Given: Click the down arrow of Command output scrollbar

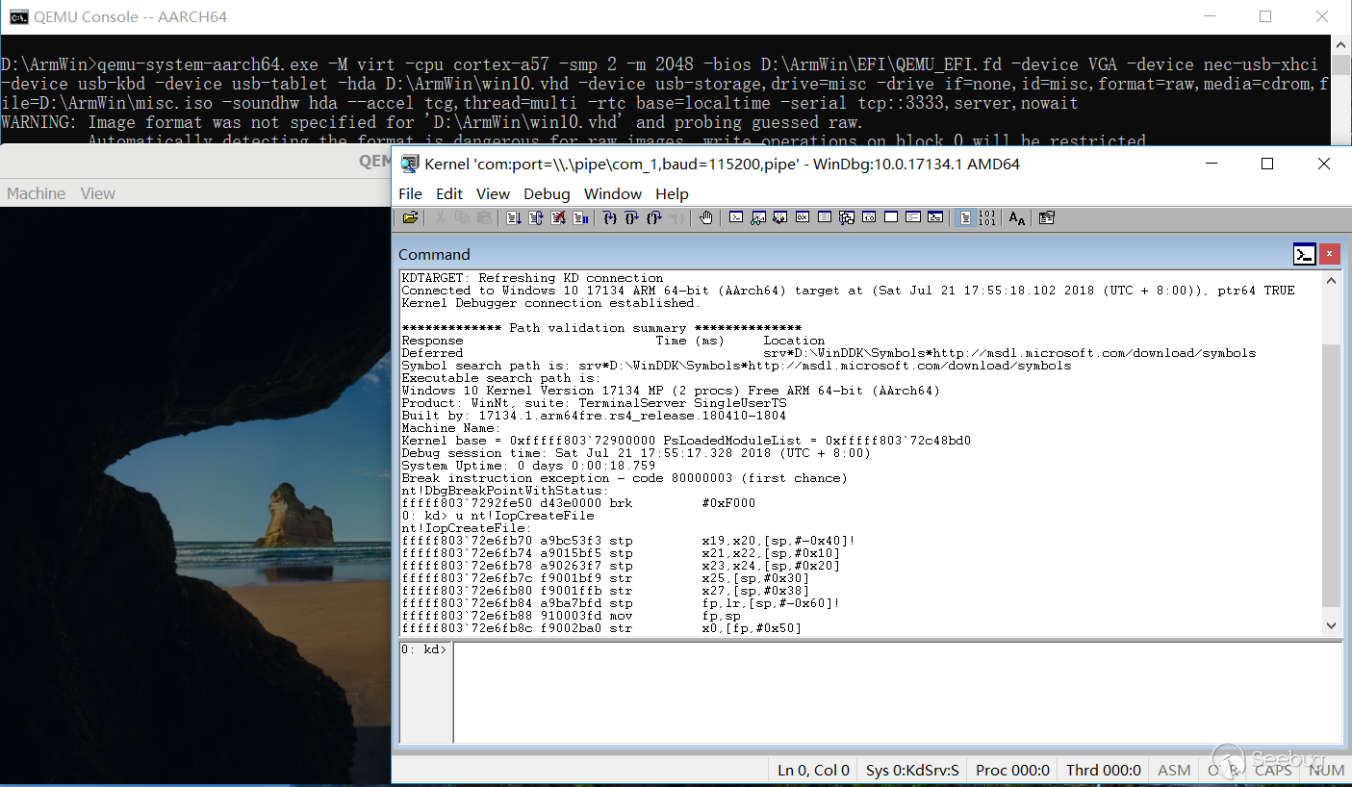Looking at the screenshot, I should coord(1332,625).
